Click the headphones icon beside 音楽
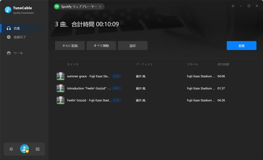Image resolution: width=263 pixels, height=160 pixels. [9, 28]
